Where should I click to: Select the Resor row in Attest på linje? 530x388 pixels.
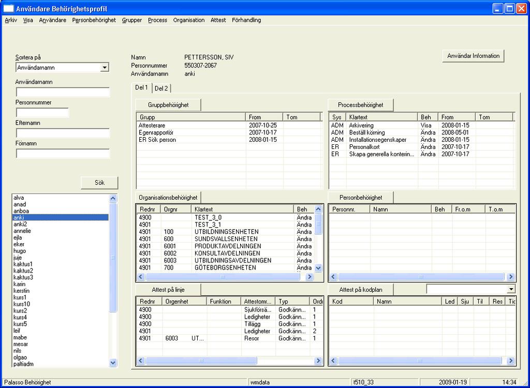pyautogui.click(x=229, y=338)
